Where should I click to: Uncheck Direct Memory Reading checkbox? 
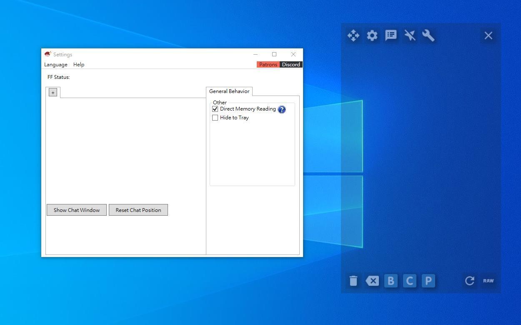tap(215, 109)
